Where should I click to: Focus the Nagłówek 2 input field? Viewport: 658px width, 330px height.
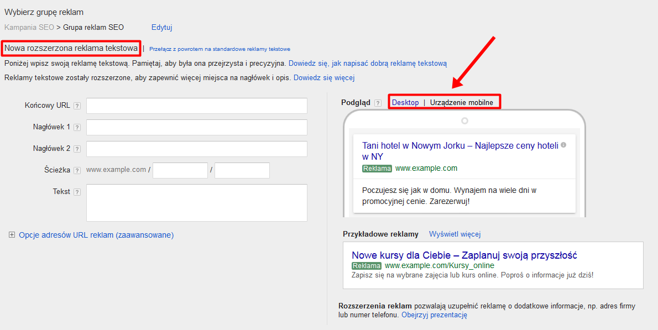pos(197,149)
